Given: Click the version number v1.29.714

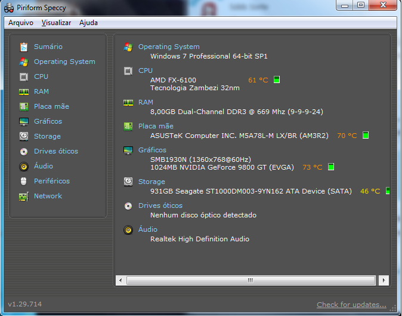Looking at the screenshot, I should [25, 304].
